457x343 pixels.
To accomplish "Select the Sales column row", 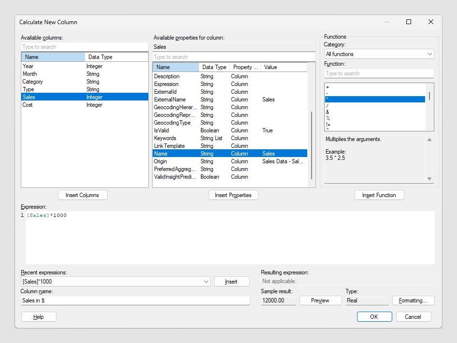I will point(85,97).
